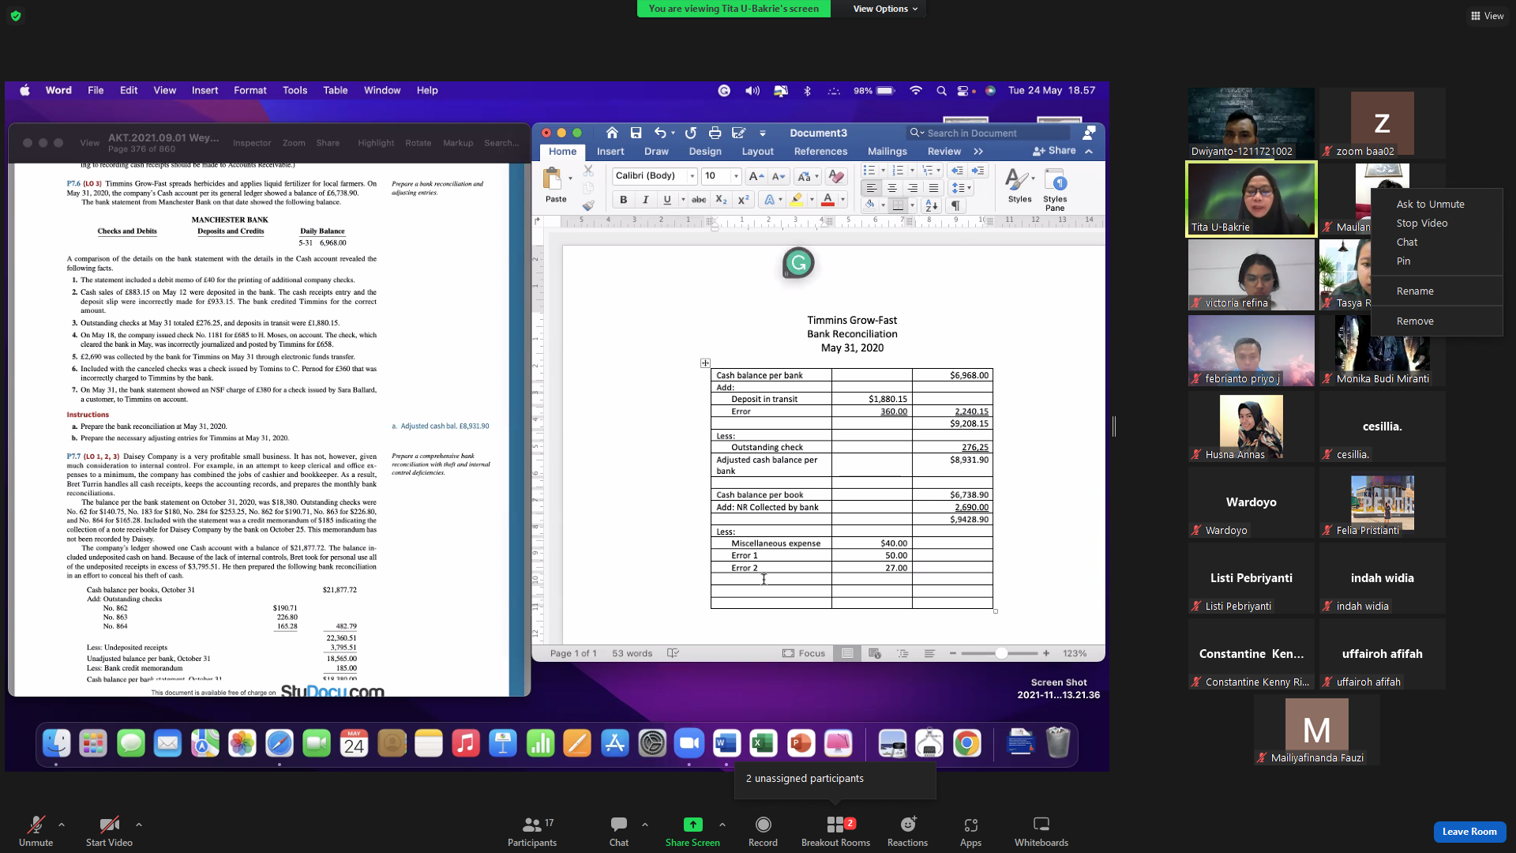The width and height of the screenshot is (1516, 853).
Task: Click the text highlight color swatch
Action: pyautogui.click(x=797, y=200)
